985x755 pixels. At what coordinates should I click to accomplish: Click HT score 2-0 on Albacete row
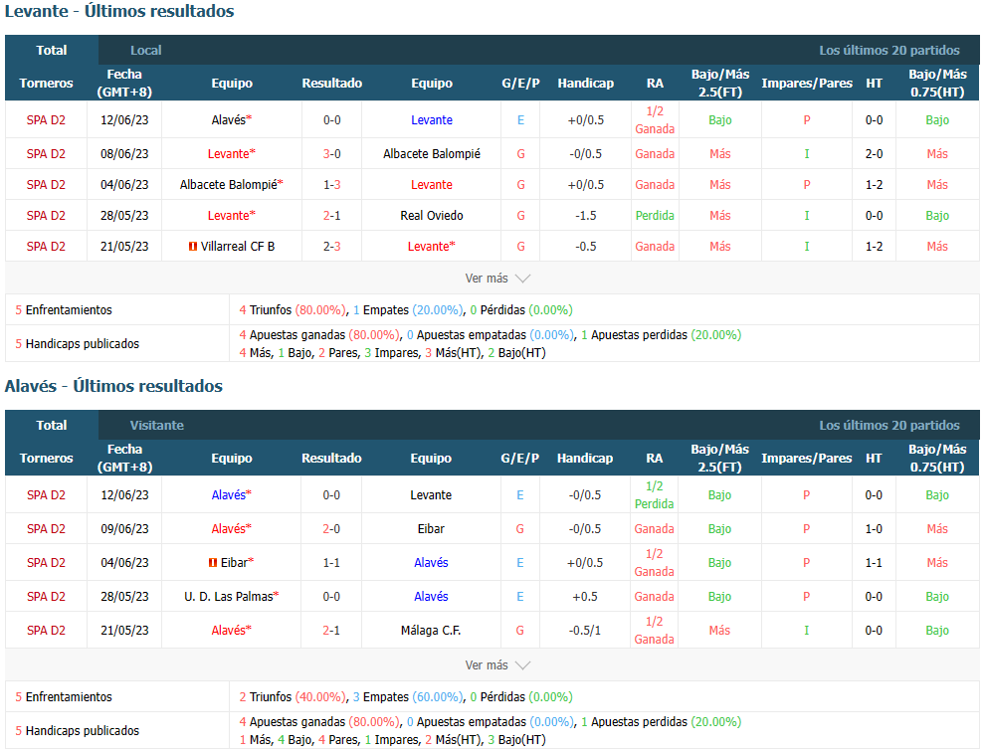[874, 154]
